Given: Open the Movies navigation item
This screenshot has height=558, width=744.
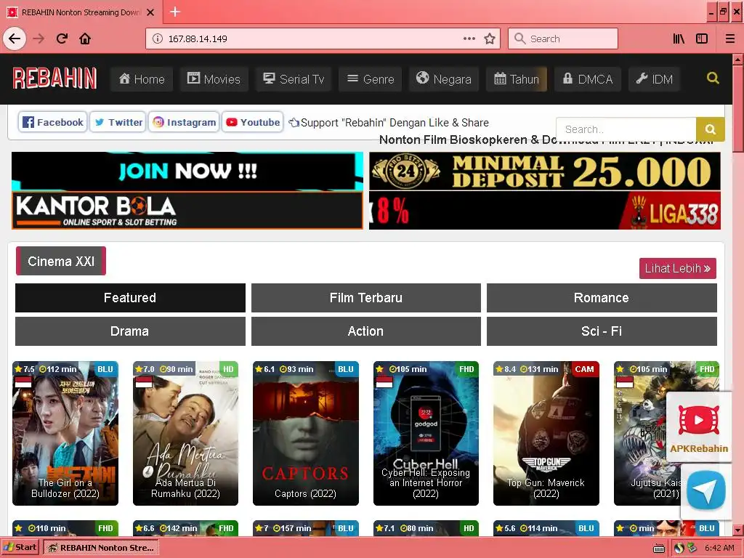Looking at the screenshot, I should click(214, 78).
